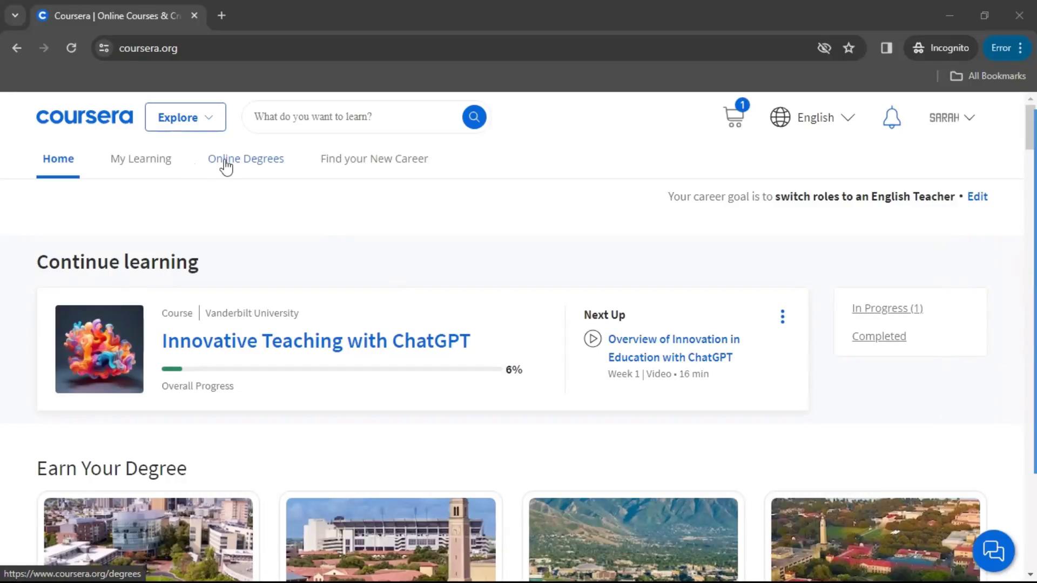Click the Edit career goal link
The width and height of the screenshot is (1037, 583).
[x=977, y=196]
